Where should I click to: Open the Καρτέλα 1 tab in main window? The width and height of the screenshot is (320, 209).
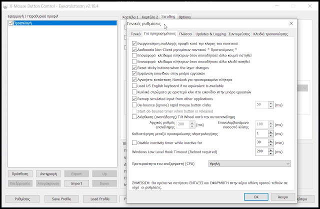point(130,17)
